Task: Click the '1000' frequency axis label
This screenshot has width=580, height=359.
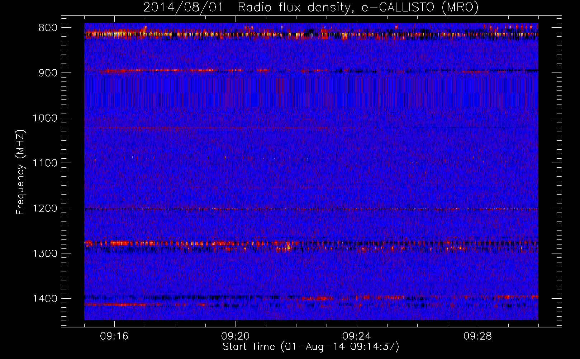Action: (45, 118)
